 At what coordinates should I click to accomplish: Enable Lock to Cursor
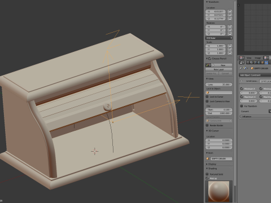pyautogui.click(x=207, y=96)
